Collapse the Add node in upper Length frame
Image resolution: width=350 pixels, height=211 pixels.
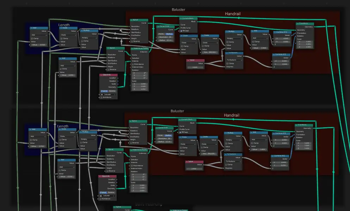[32, 28]
